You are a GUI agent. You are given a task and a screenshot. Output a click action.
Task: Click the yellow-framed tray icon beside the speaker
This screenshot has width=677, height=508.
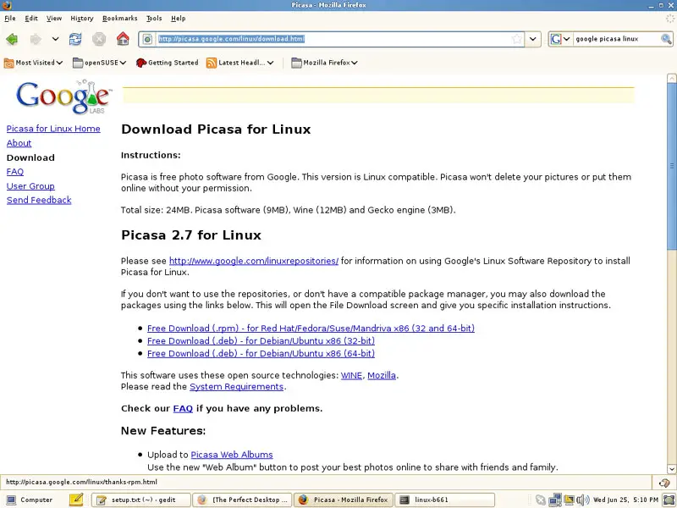tap(569, 500)
